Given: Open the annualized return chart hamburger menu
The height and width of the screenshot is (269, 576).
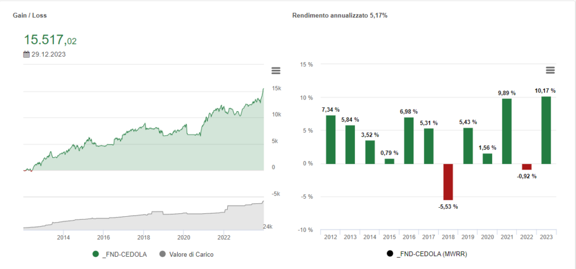Looking at the screenshot, I should [550, 70].
